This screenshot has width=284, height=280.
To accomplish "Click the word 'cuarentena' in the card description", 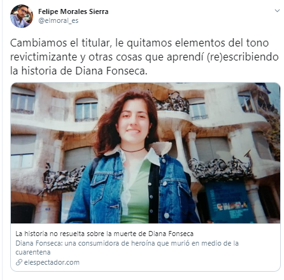I will pyautogui.click(x=33, y=252).
